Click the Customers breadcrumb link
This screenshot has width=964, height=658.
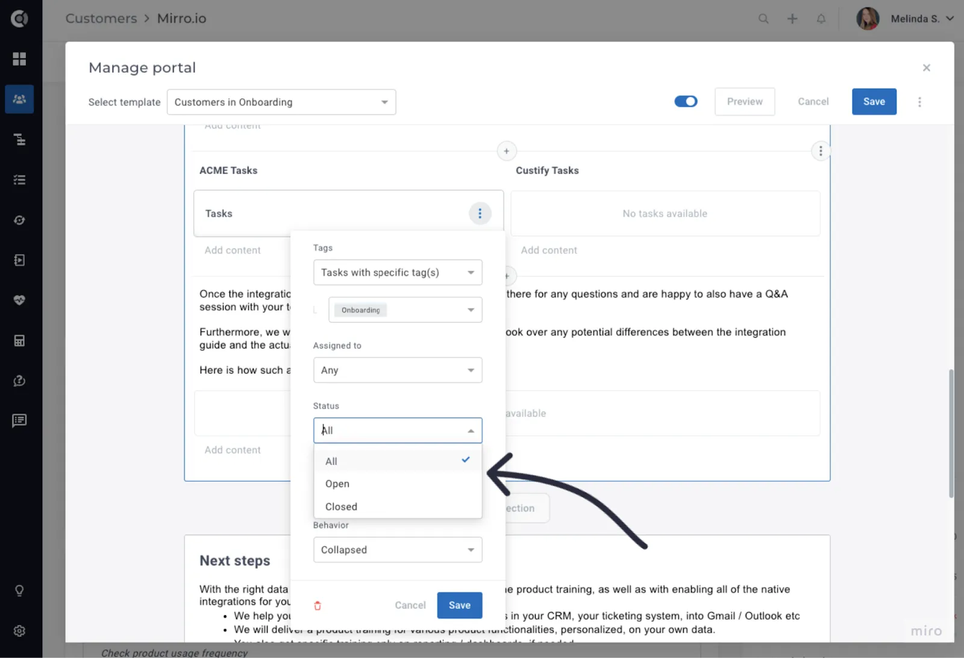point(101,18)
